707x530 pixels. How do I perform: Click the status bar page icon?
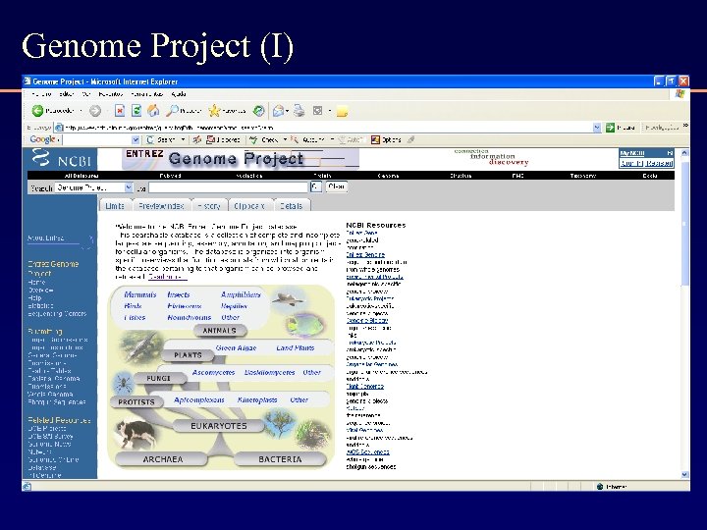27,486
